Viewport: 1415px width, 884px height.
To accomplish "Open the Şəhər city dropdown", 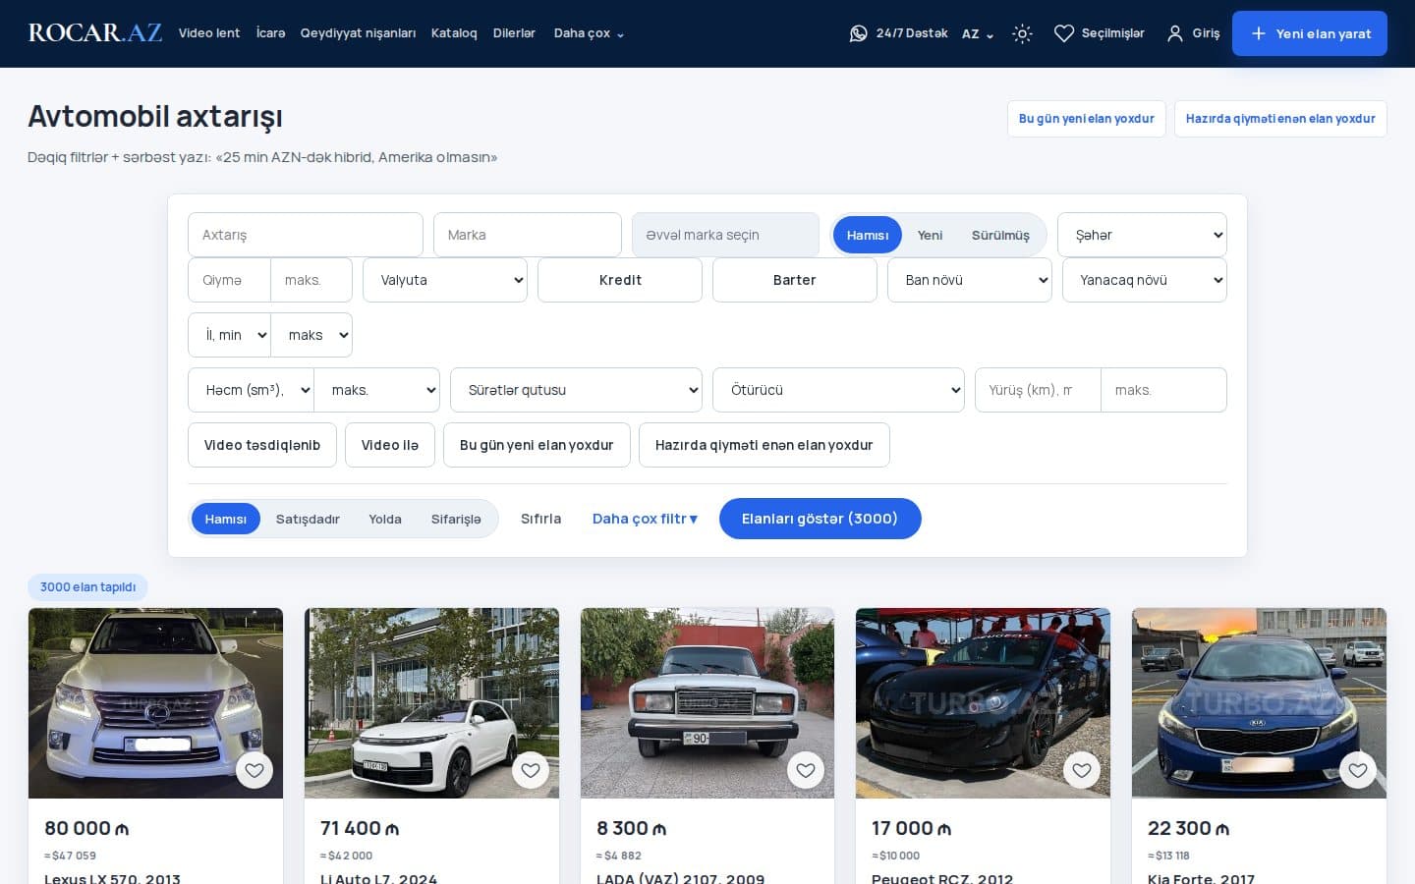I will (x=1142, y=235).
